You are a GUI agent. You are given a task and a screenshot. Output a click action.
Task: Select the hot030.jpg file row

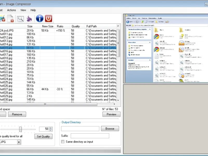pos(58,100)
